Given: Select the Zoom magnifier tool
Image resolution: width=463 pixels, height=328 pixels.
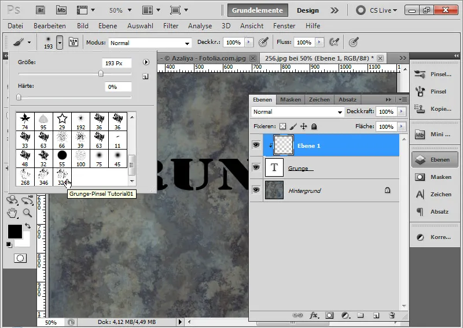Looking at the screenshot, I should (27, 213).
